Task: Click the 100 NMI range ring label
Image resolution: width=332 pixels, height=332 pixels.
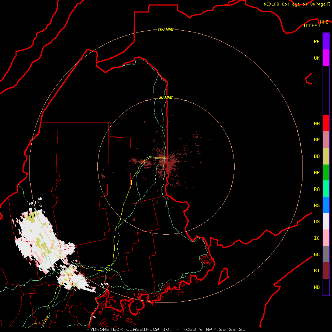Action: [166, 29]
